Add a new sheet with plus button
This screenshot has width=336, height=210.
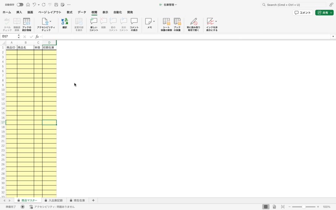(93, 200)
